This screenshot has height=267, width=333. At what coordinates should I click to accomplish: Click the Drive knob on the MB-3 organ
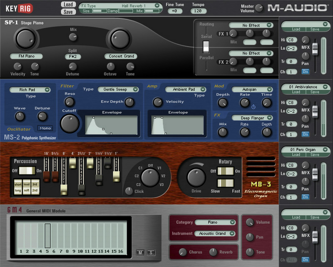(x=196, y=177)
